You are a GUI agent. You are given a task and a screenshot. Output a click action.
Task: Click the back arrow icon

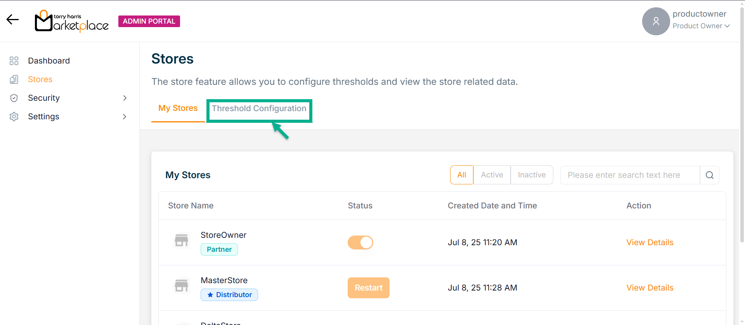click(12, 19)
